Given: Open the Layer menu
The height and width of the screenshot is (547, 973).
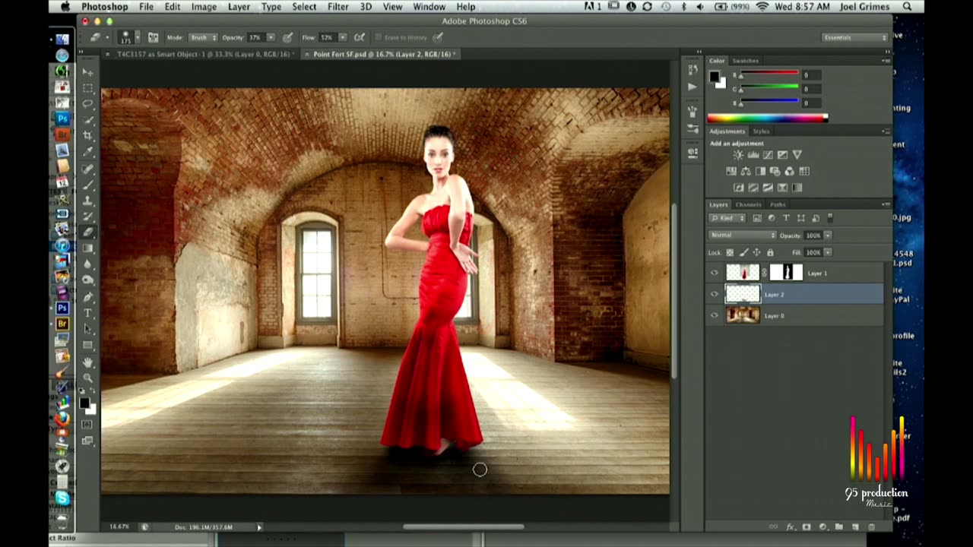Looking at the screenshot, I should (239, 7).
